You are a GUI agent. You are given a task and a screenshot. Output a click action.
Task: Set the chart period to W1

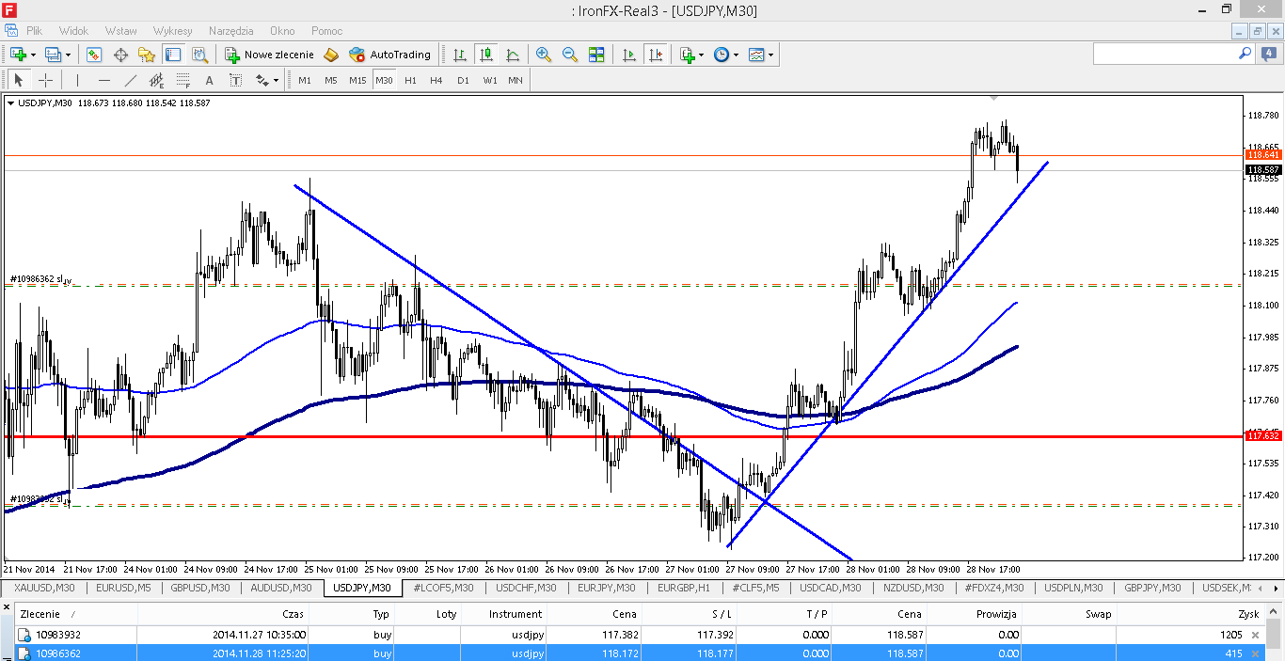[490, 80]
